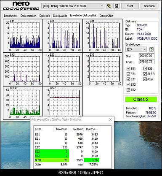Click the Maximum column header in Statistics
This screenshot has width=162, height=176.
click(x=61, y=129)
